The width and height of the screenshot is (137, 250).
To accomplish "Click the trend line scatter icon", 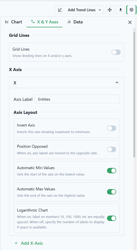I will click(60, 10).
